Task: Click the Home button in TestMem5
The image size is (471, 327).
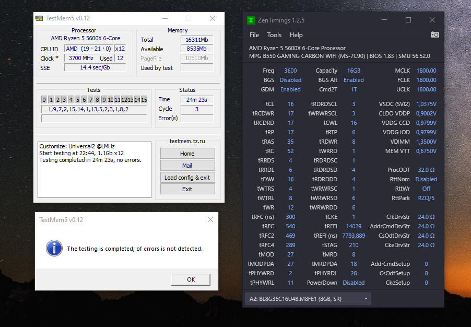Action: pos(187,154)
